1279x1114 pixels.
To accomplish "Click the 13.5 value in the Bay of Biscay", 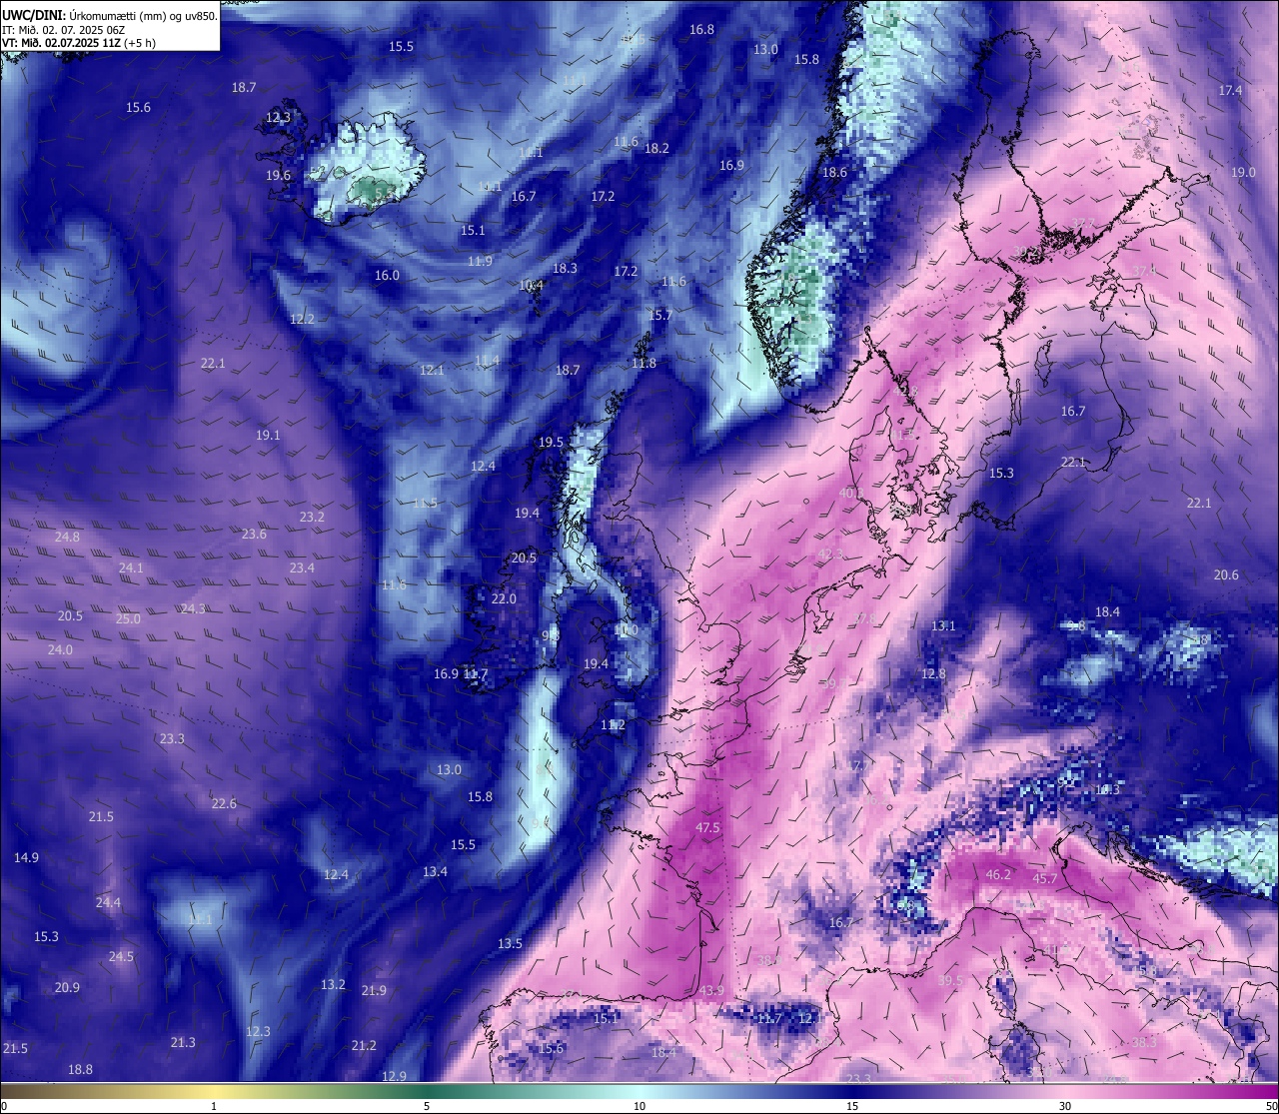I will tap(510, 944).
